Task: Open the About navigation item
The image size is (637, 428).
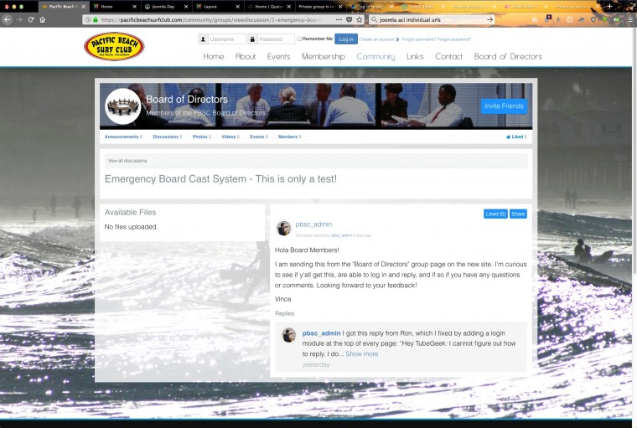Action: pyautogui.click(x=246, y=56)
